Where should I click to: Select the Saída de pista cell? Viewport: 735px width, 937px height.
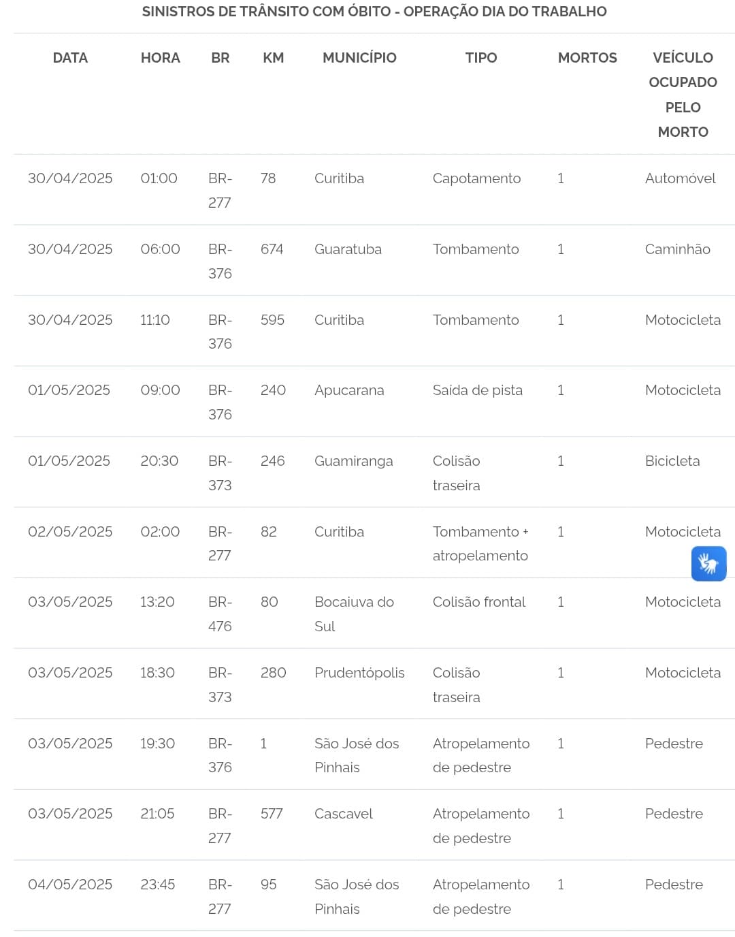[478, 390]
